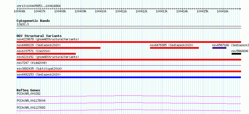Click the 100415k ruler tick label

[203, 11]
